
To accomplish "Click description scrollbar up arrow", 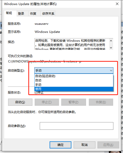I will (111, 41).
